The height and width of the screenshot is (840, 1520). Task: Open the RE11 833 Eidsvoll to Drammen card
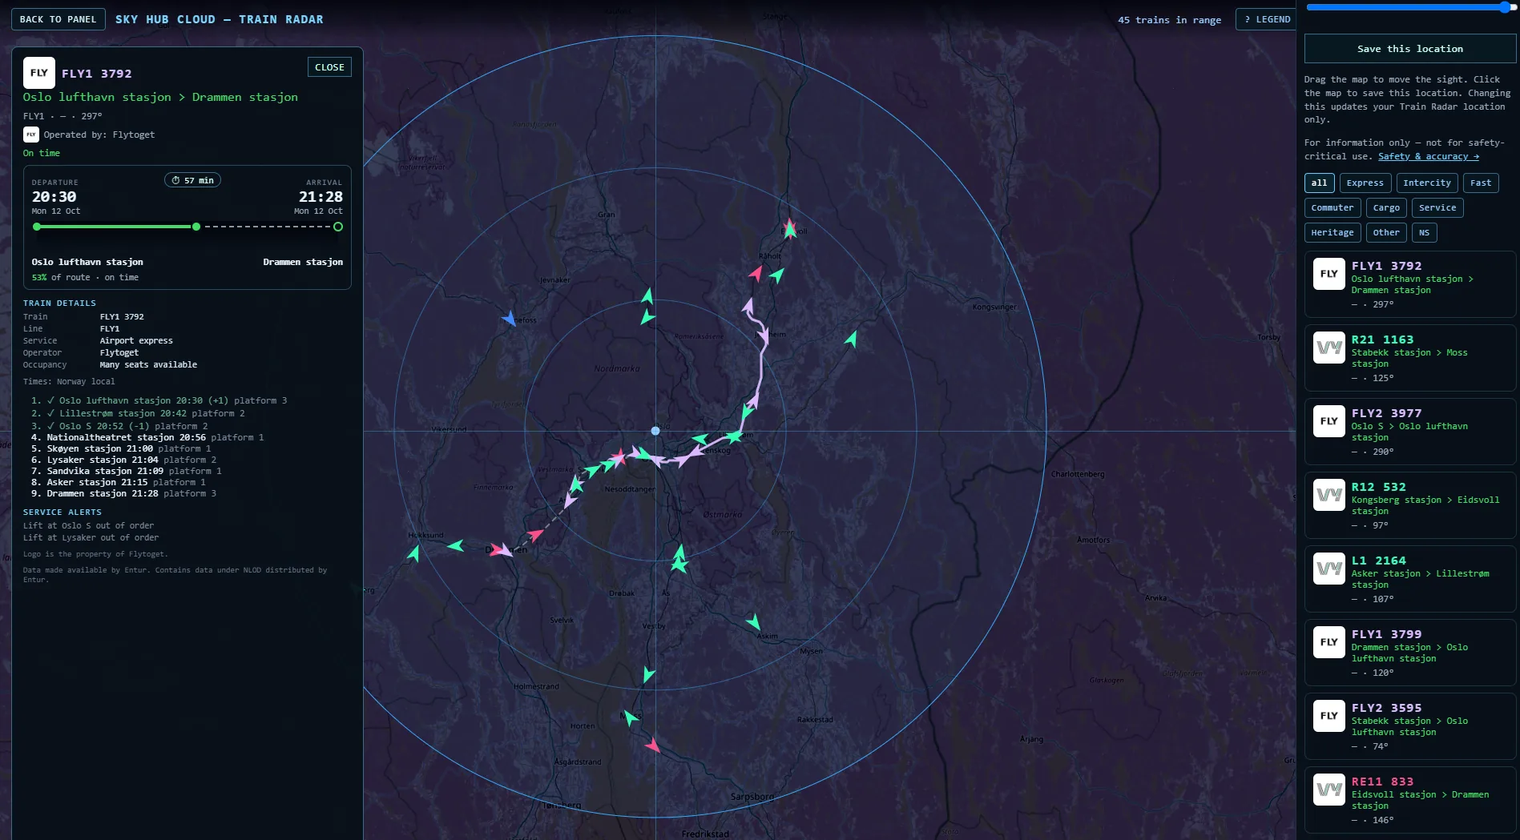[x=1409, y=800]
